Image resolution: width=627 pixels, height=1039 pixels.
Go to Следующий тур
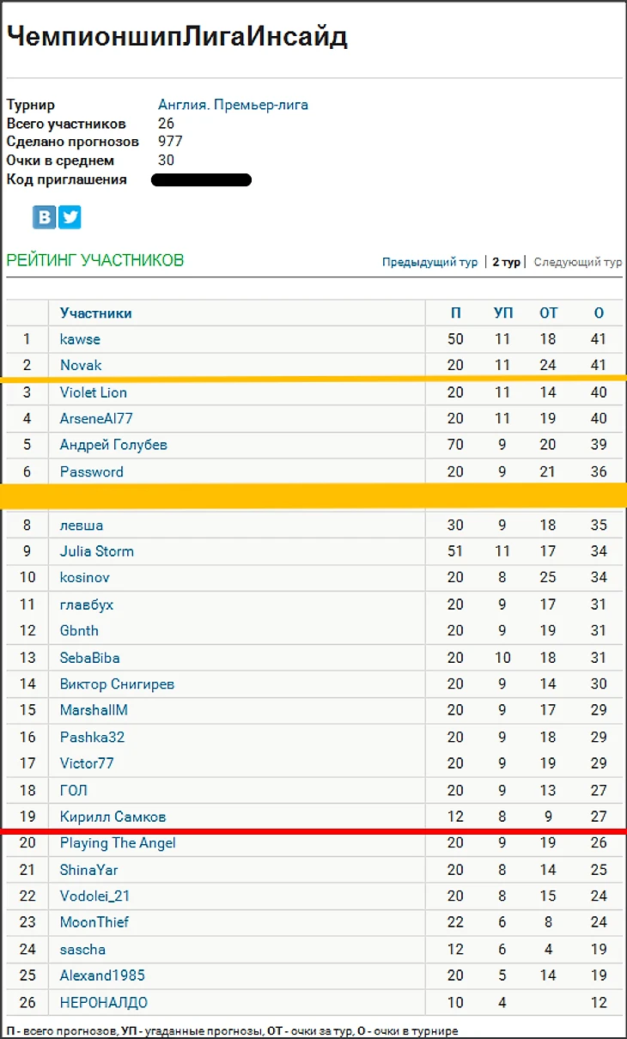(x=578, y=262)
